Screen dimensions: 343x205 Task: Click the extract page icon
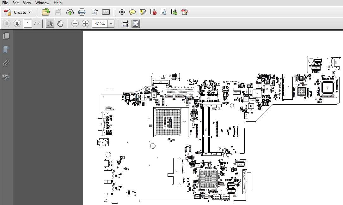point(174,12)
